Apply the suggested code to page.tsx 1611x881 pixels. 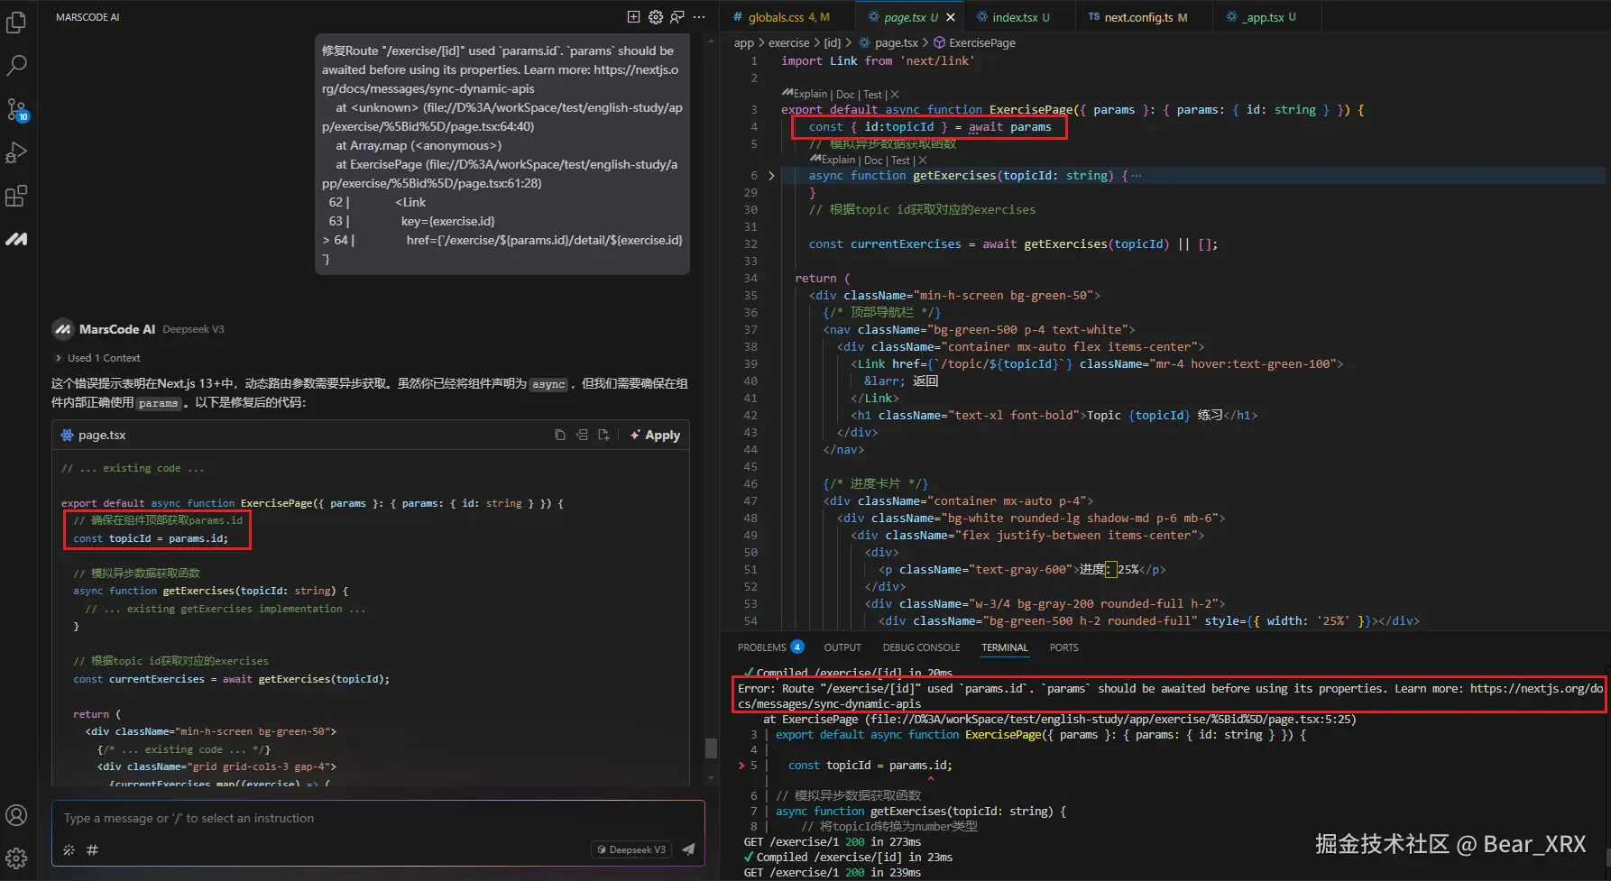point(656,435)
